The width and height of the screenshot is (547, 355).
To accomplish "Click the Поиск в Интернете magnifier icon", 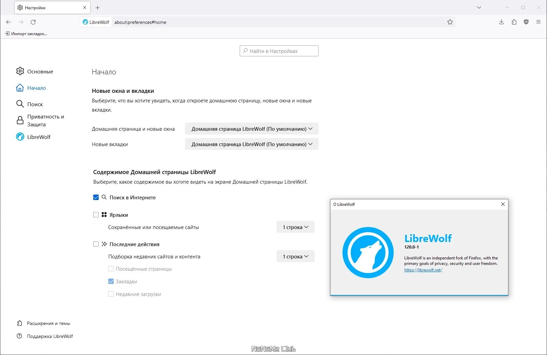I will pyautogui.click(x=104, y=197).
